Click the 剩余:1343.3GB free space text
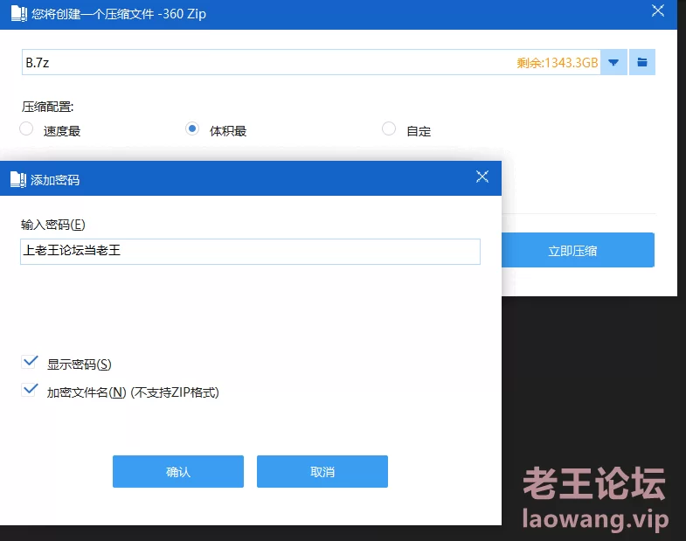Screen dimensions: 686x541 click(x=557, y=63)
